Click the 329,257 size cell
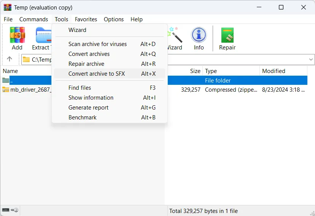315x216 pixels. [x=191, y=89]
